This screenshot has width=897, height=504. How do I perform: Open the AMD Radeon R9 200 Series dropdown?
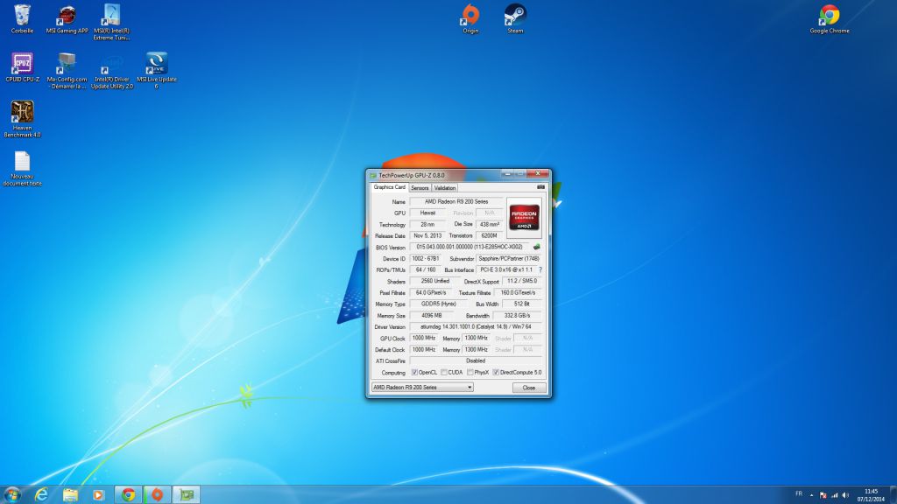[x=422, y=388]
